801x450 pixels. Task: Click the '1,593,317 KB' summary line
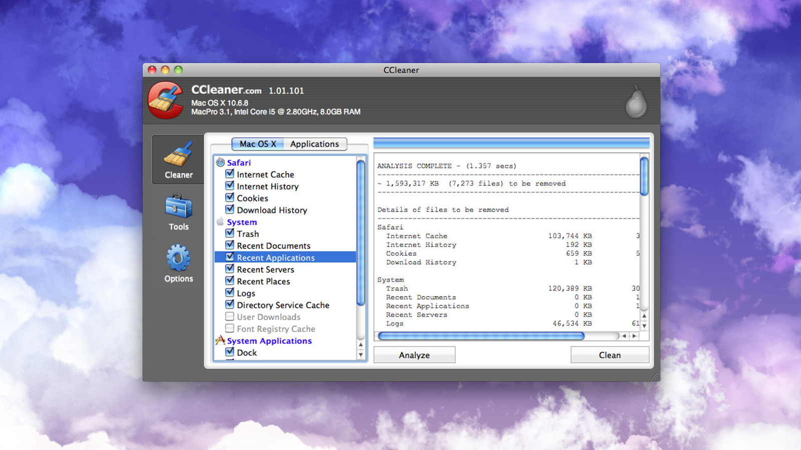472,183
